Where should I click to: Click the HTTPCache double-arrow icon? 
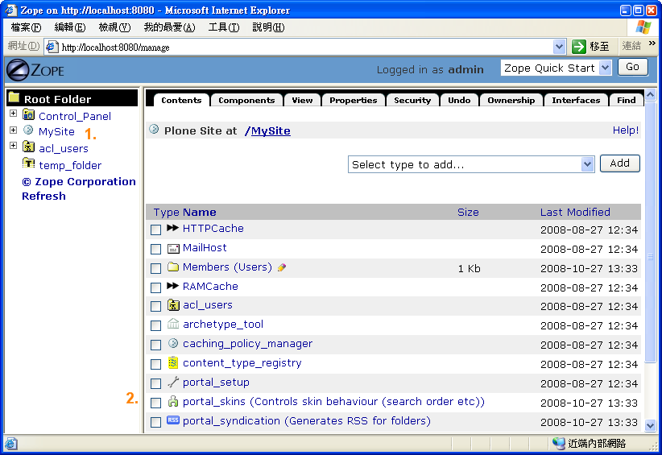(172, 228)
